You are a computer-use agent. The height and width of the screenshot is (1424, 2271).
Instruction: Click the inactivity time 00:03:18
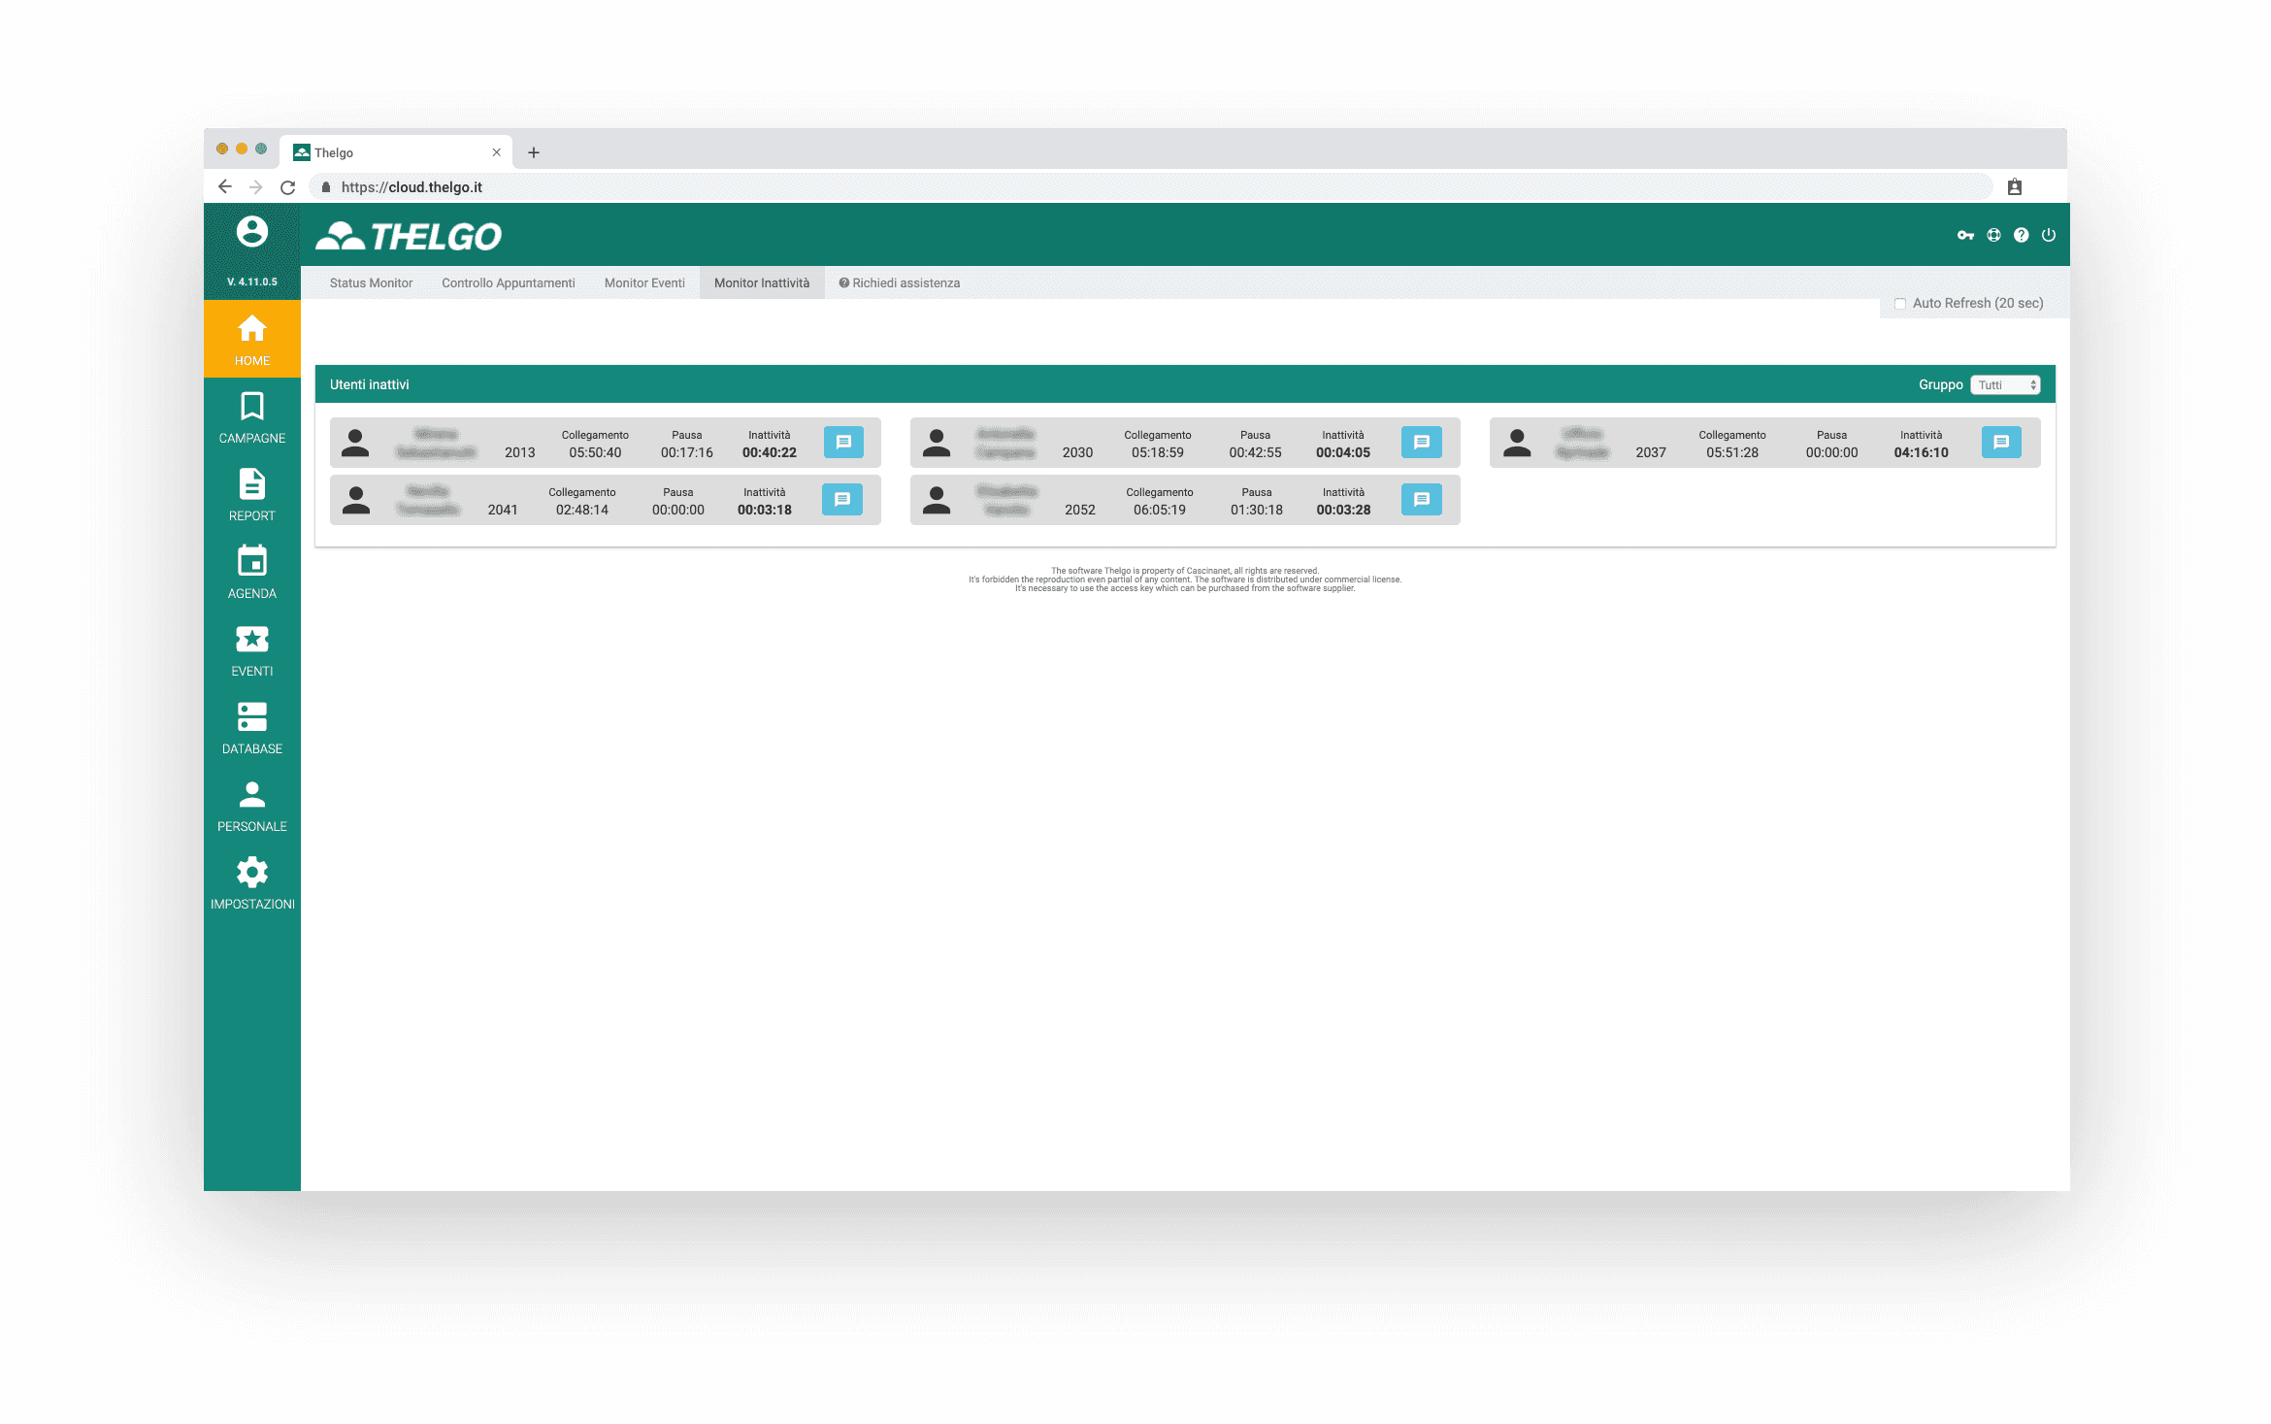[x=765, y=510]
